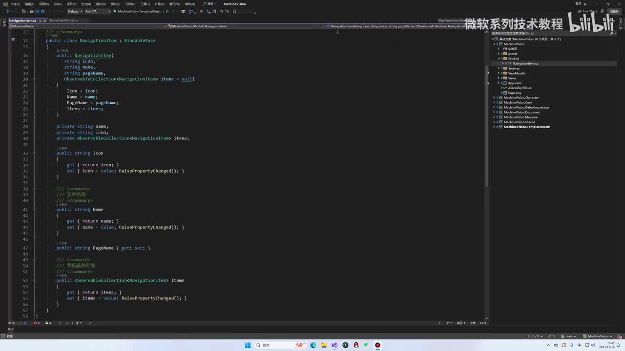Click the notification bell in the status bar
This screenshot has width=625, height=351.
[x=620, y=336]
